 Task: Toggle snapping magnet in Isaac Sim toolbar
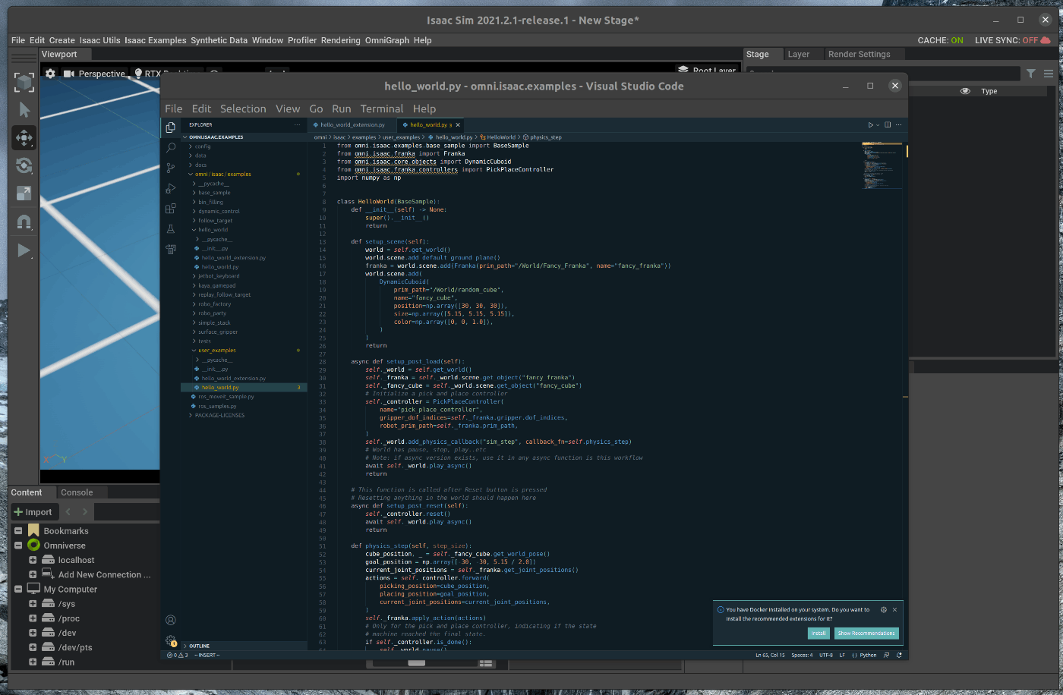24,222
